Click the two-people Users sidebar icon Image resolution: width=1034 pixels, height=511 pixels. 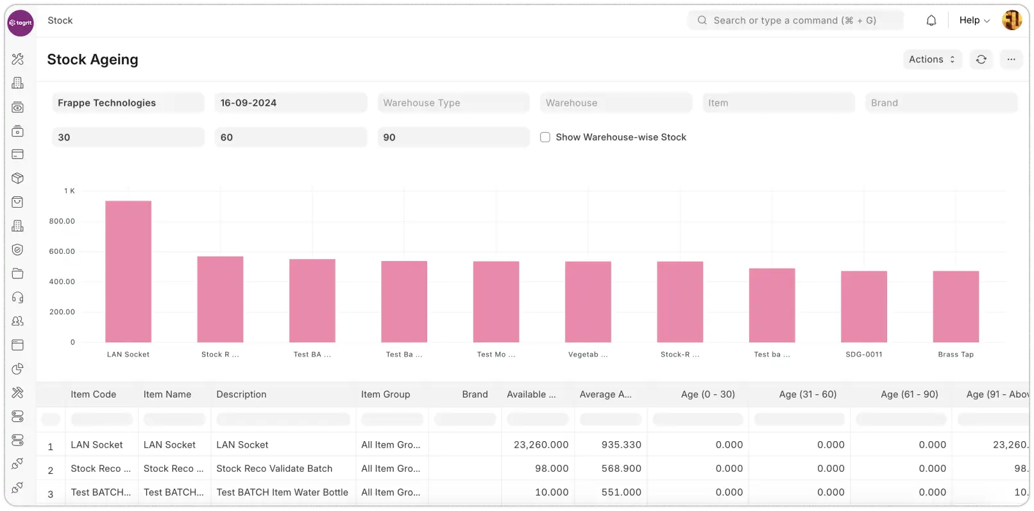pos(18,321)
